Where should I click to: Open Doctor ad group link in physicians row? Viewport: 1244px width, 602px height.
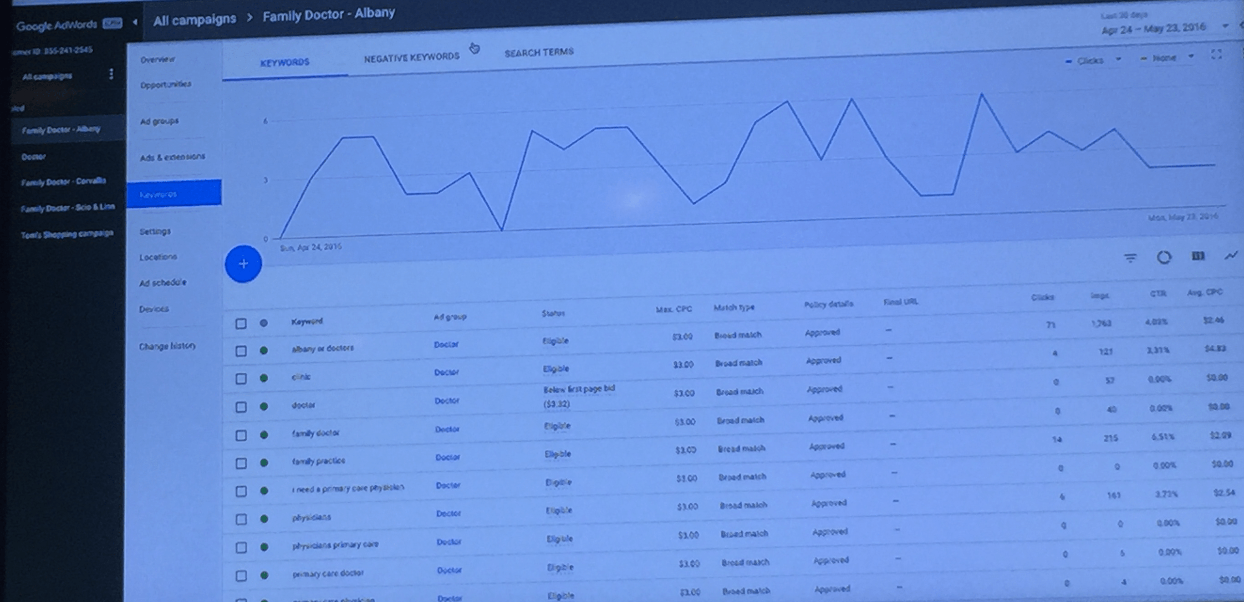click(x=449, y=514)
